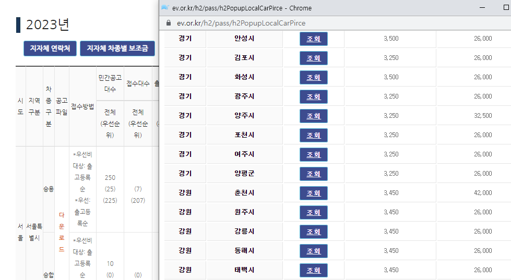Screen dimensions: 511x280
Task: Click the 다운로드 link for Seoul
Action: [62, 232]
